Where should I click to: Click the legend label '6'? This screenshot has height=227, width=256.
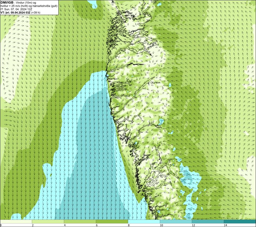97,225
